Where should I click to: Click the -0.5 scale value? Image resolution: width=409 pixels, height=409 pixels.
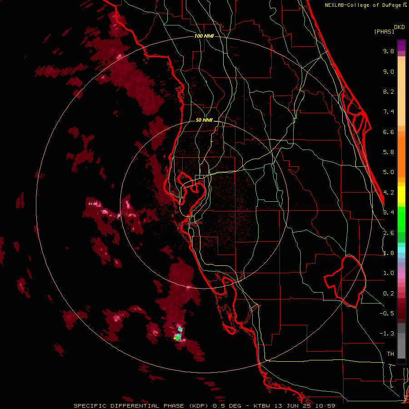coord(387,313)
